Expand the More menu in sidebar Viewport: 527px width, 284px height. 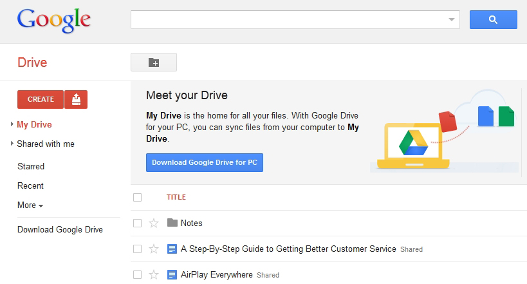(x=30, y=205)
